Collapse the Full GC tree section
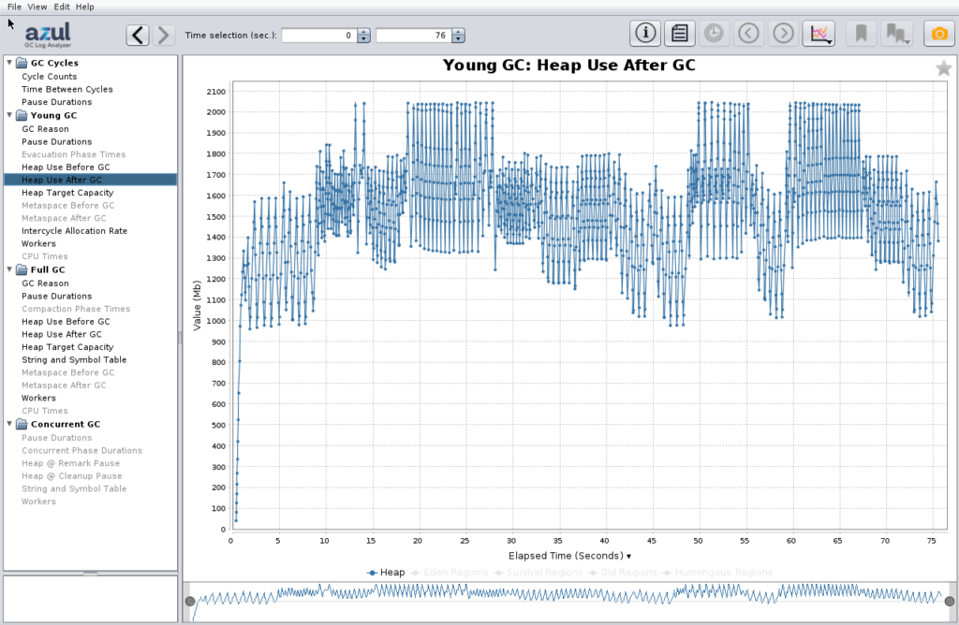Screen dimensions: 959x625 (x=9, y=269)
